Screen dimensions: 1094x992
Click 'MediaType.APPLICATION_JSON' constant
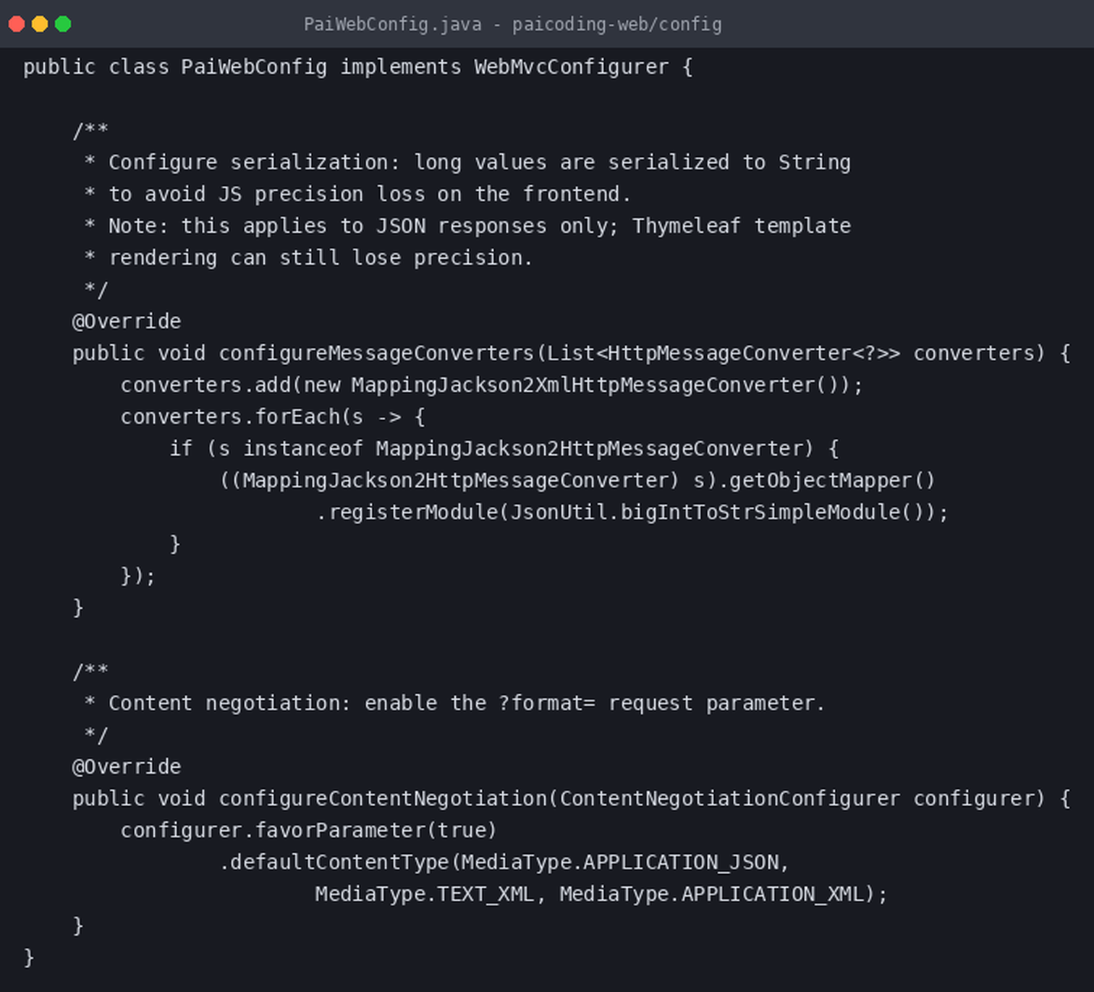coord(620,863)
